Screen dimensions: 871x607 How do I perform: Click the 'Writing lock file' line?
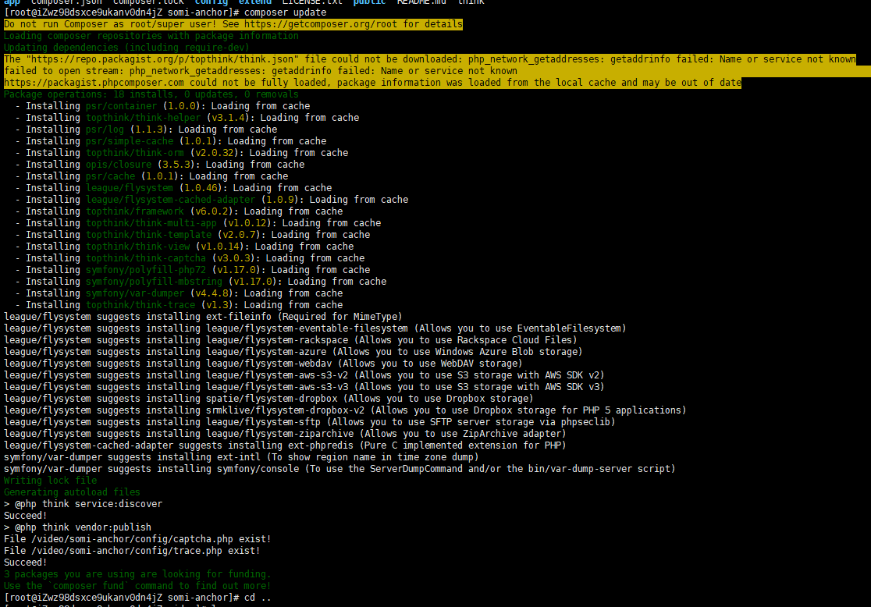[x=51, y=480]
